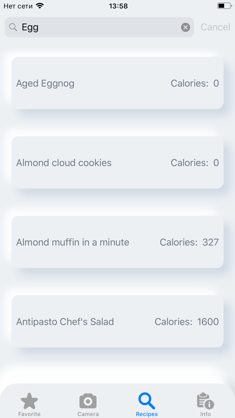Tap the Recipes tab label
235x418 pixels.
point(146,414)
